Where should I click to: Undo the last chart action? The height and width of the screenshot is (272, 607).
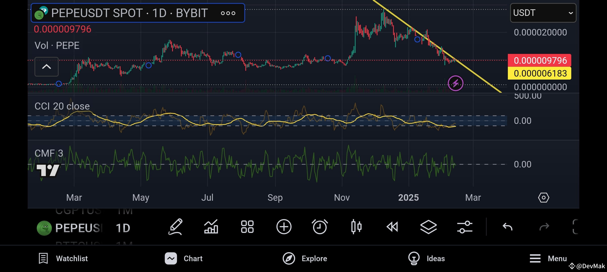[x=507, y=227]
